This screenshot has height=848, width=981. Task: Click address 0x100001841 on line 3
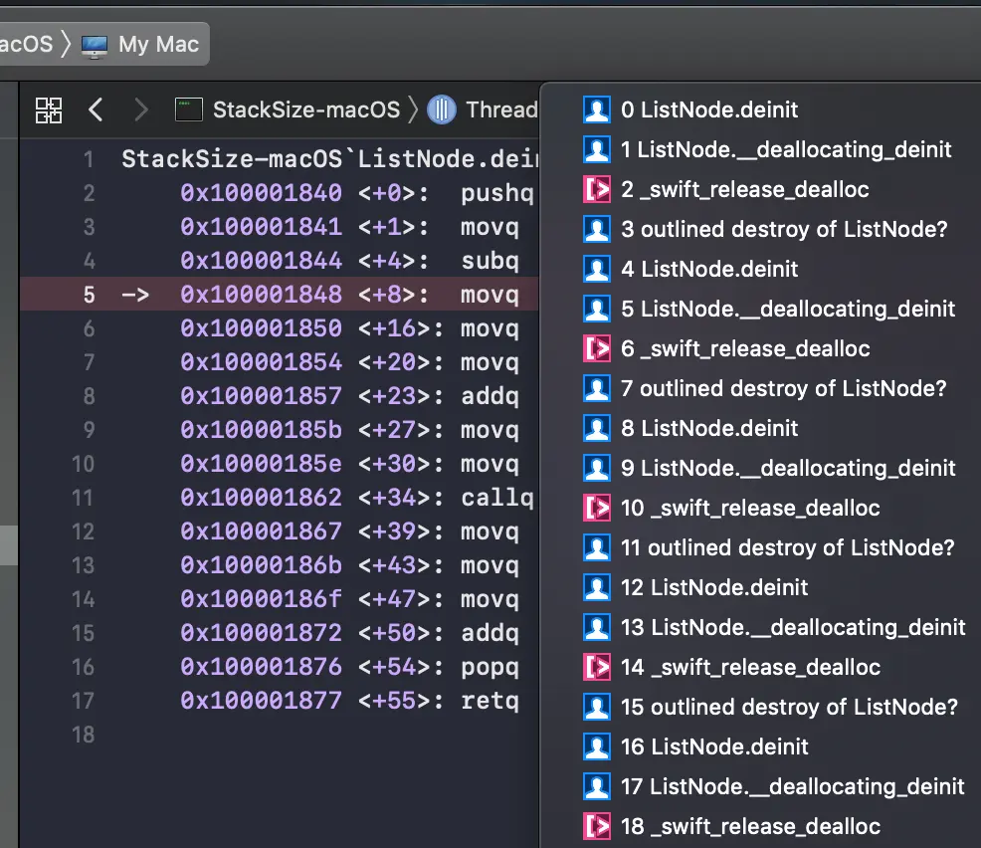262,227
